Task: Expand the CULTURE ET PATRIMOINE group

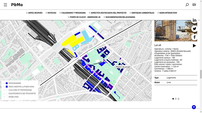Action: [4, 90]
